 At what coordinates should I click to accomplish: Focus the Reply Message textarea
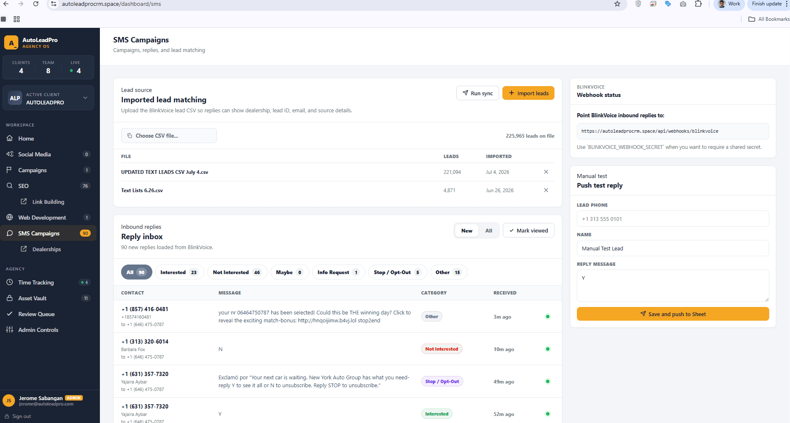pyautogui.click(x=673, y=286)
